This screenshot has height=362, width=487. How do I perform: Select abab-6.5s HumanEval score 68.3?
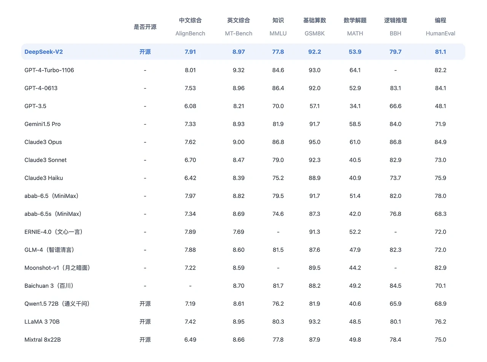click(440, 214)
